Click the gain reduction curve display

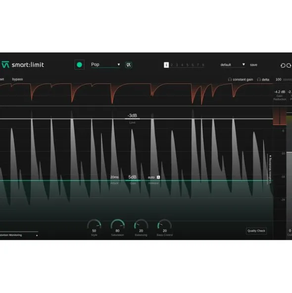click(x=136, y=94)
